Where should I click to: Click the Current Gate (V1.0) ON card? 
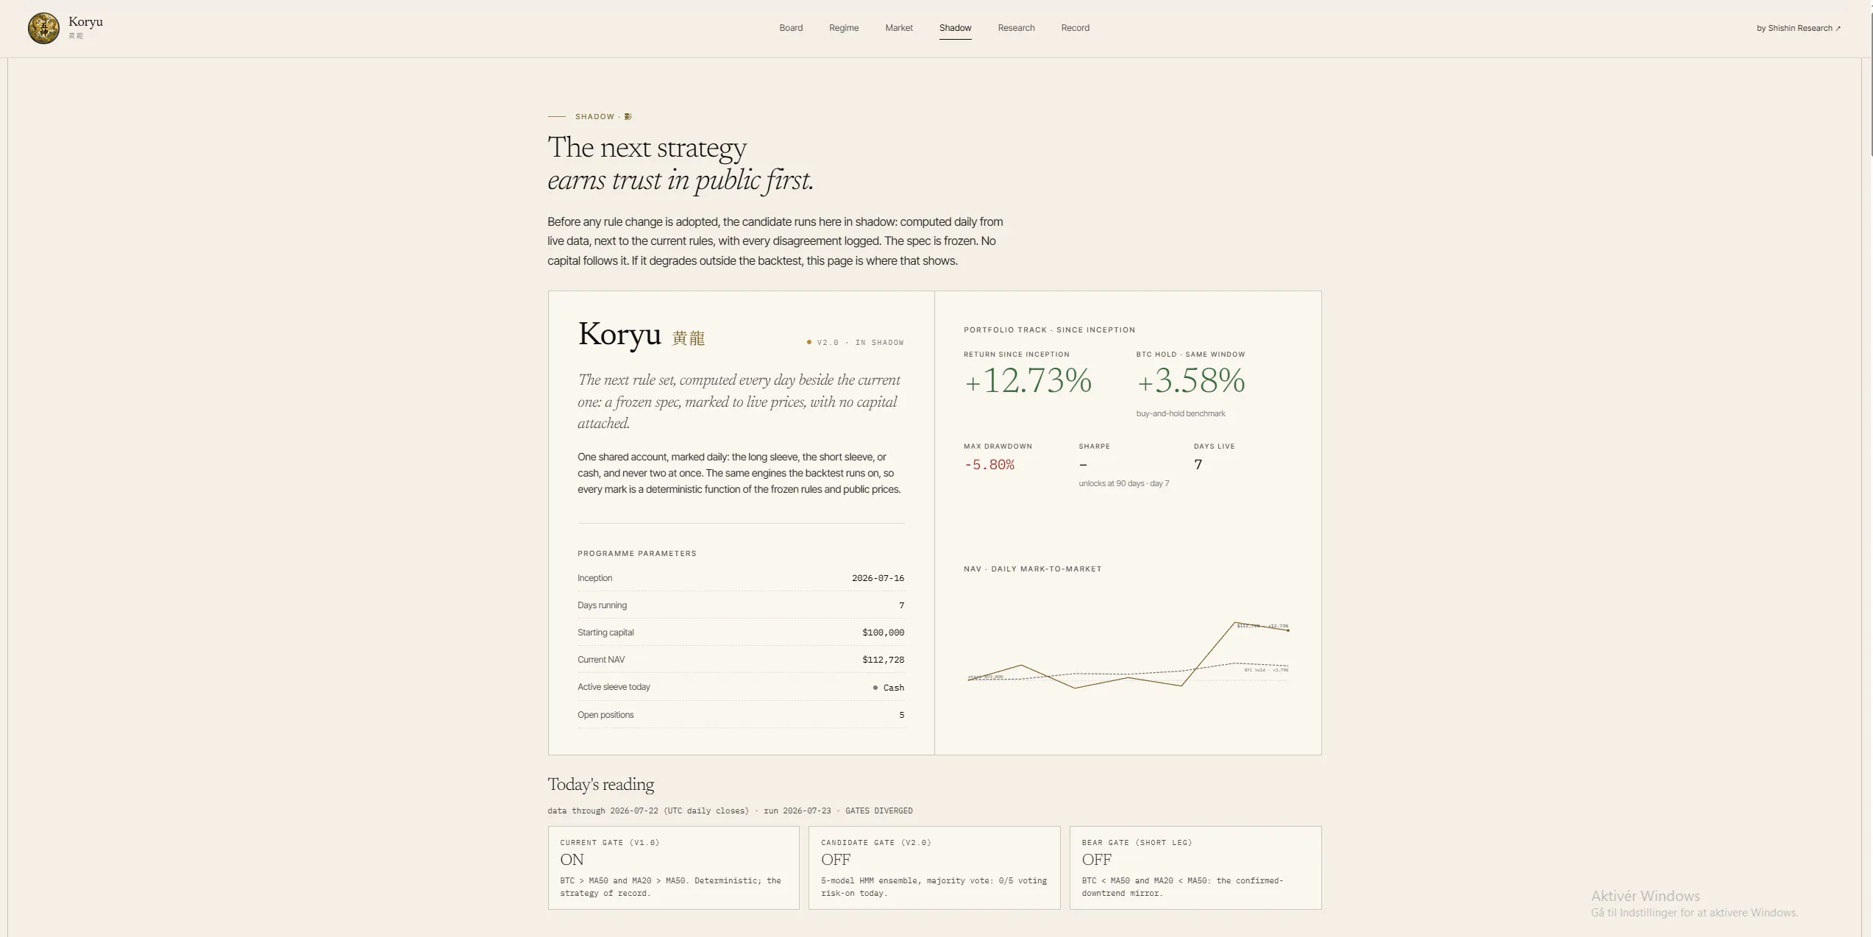tap(673, 868)
